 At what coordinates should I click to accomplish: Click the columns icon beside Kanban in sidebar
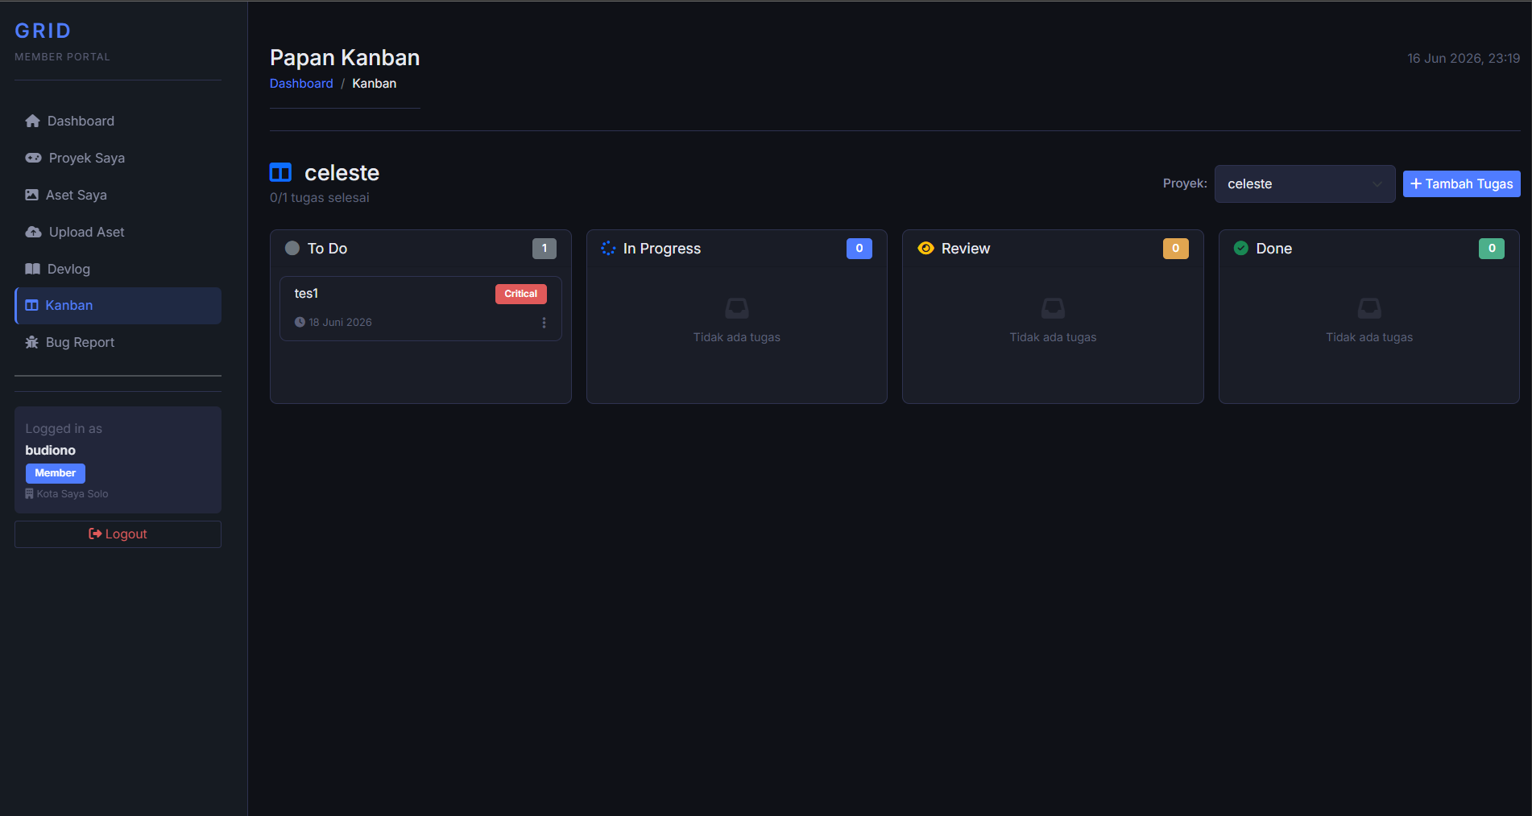[x=31, y=305]
